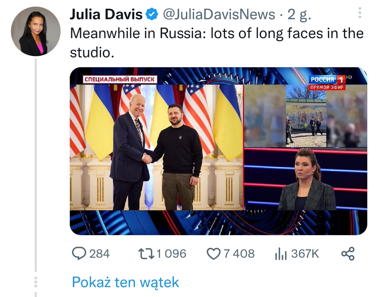This screenshot has width=377, height=297.
Task: Retweet this post using the arrows icon
Action: [x=146, y=254]
